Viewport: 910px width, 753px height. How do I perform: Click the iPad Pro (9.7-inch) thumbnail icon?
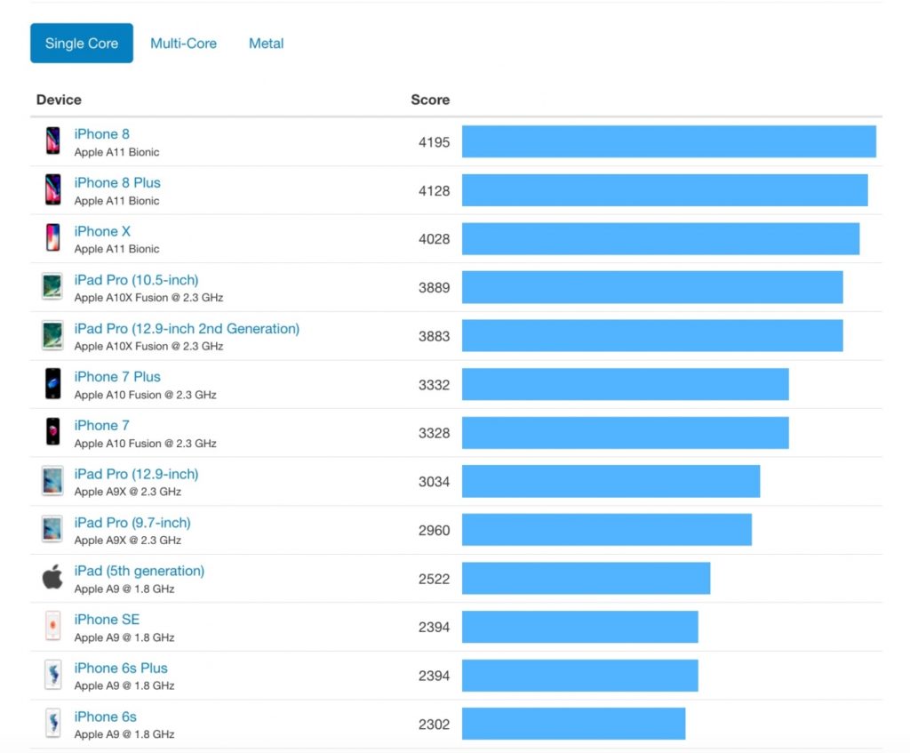52,530
